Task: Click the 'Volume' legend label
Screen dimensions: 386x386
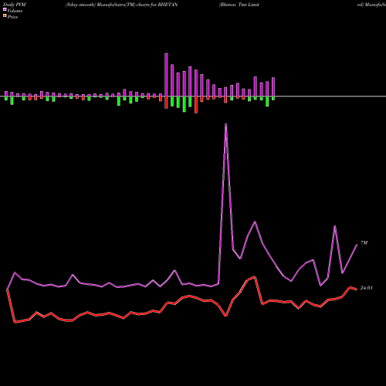Action: click(x=15, y=11)
